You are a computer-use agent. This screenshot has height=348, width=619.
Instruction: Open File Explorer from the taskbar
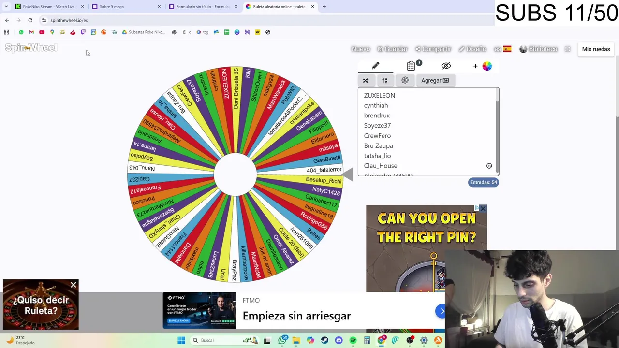[x=296, y=340]
